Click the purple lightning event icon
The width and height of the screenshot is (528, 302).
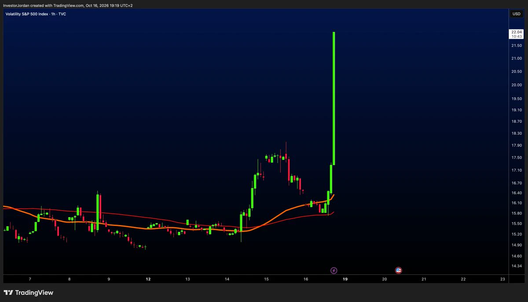pos(334,270)
